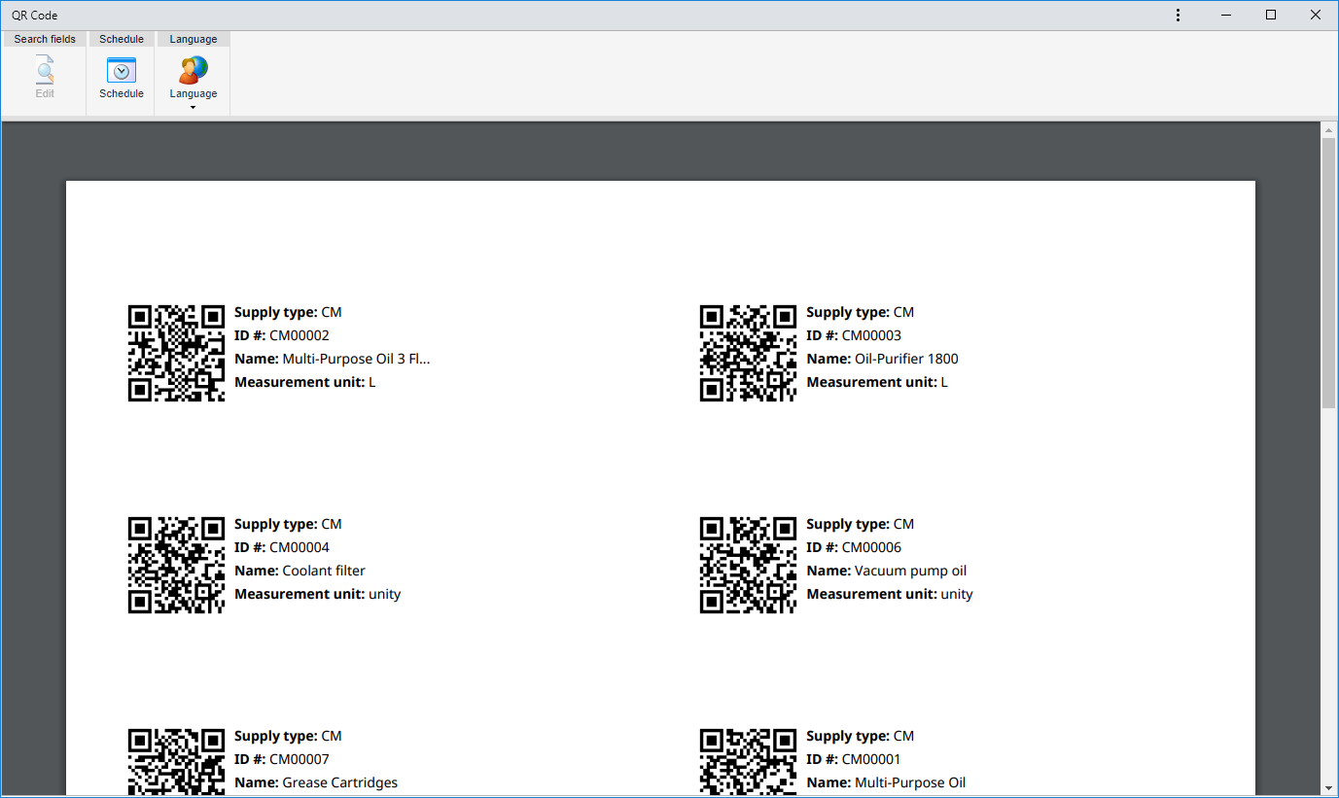Click the scrollbar down arrow
This screenshot has width=1339, height=798.
coord(1328,787)
